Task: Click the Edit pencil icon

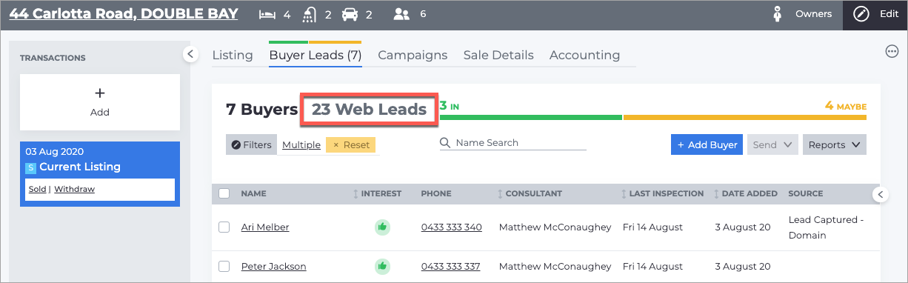Action: 861,14
